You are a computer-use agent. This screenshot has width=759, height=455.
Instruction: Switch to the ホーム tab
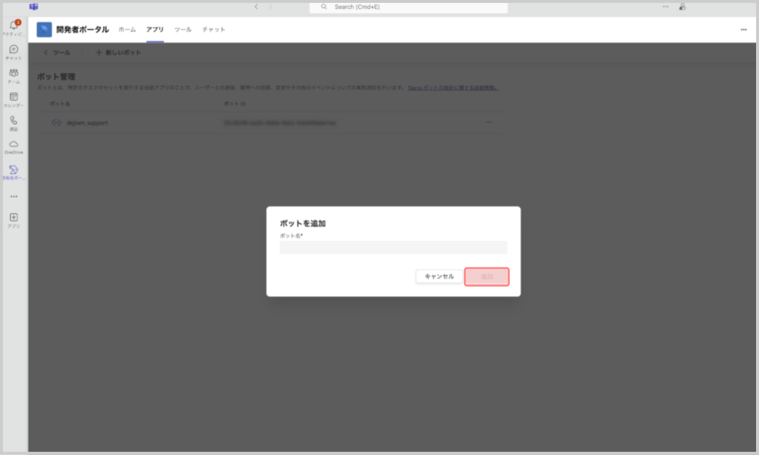point(127,30)
